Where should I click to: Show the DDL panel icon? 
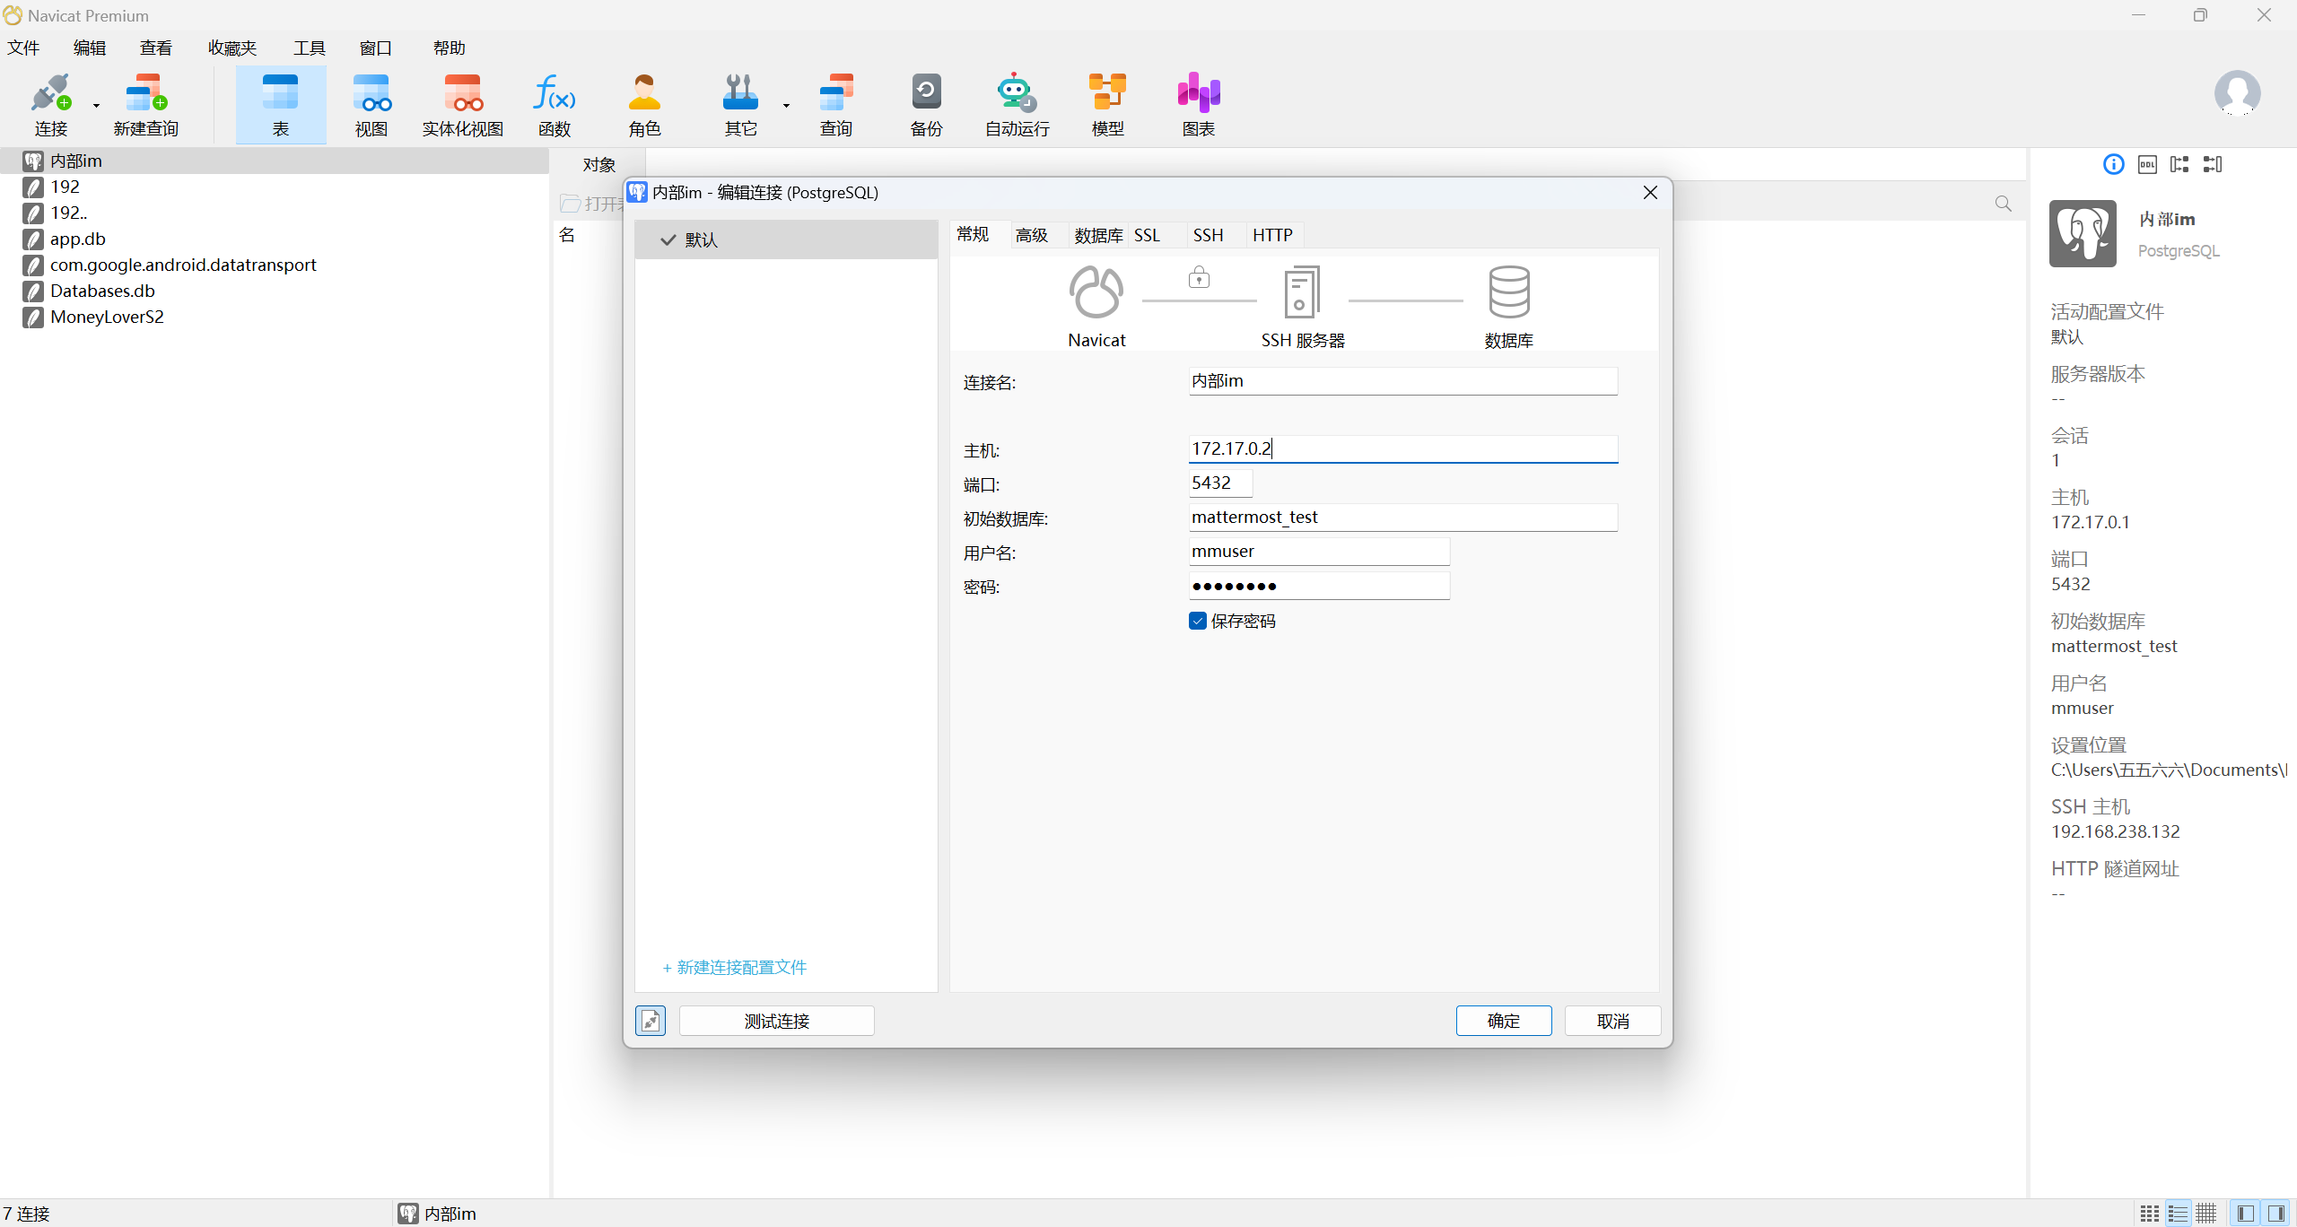[x=2147, y=164]
